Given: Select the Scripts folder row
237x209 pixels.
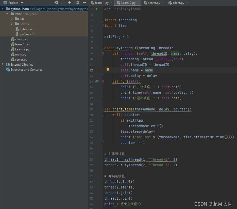Looking at the screenshot, I should [x=44, y=24].
